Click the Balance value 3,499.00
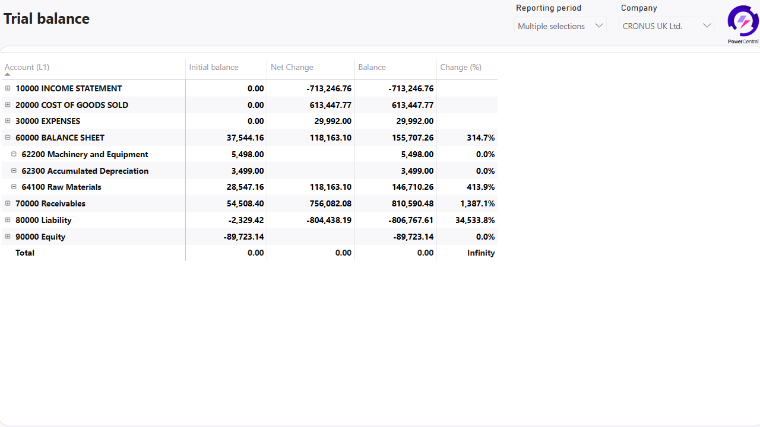760x427 pixels. [x=417, y=171]
